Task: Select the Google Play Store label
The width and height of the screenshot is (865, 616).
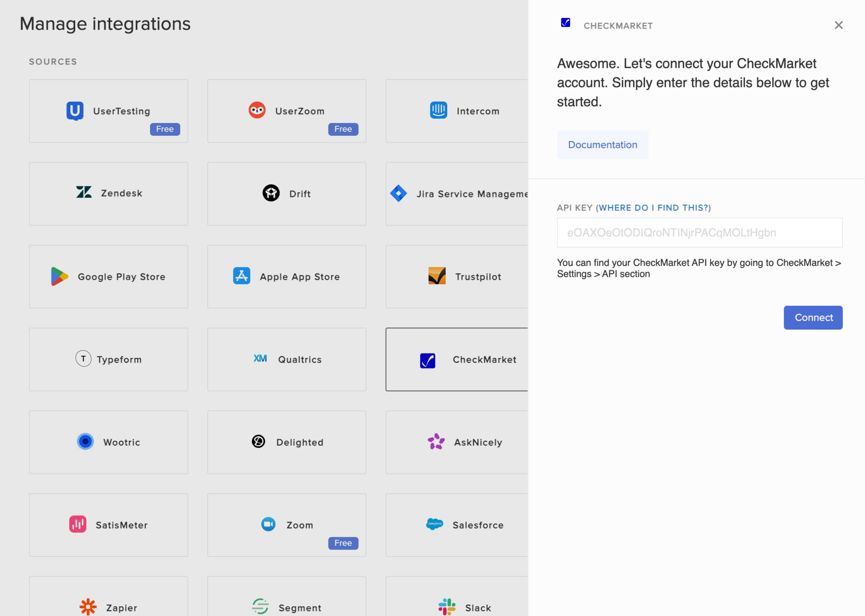Action: (122, 277)
